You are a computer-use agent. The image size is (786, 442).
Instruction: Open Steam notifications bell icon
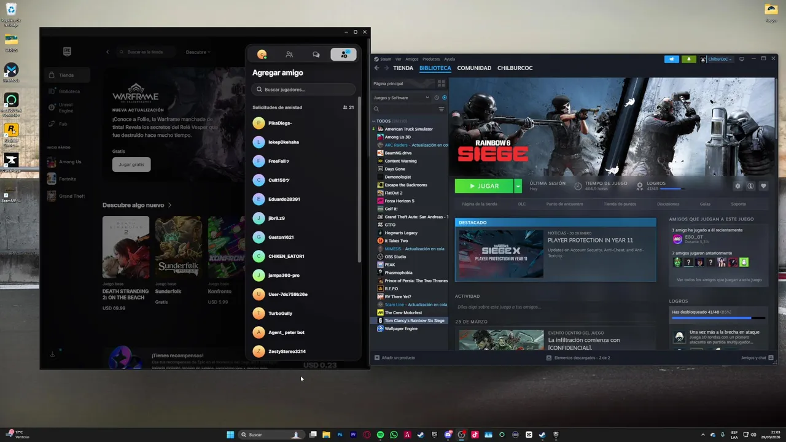coord(688,59)
